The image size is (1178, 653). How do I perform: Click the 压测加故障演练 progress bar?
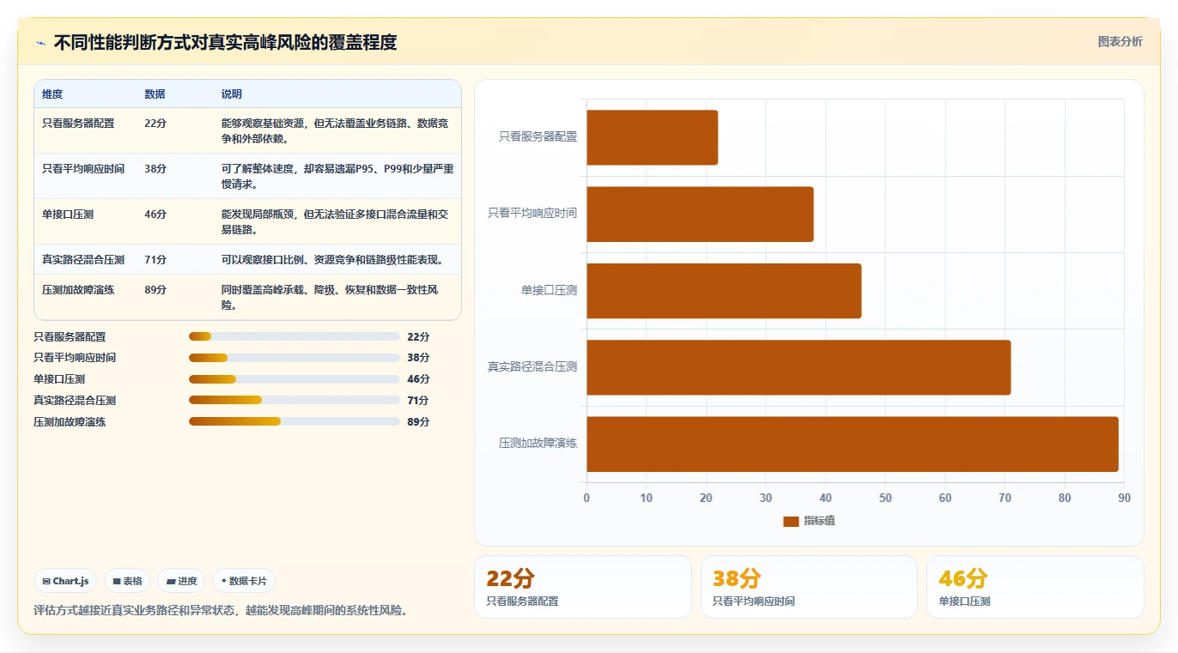click(x=294, y=421)
